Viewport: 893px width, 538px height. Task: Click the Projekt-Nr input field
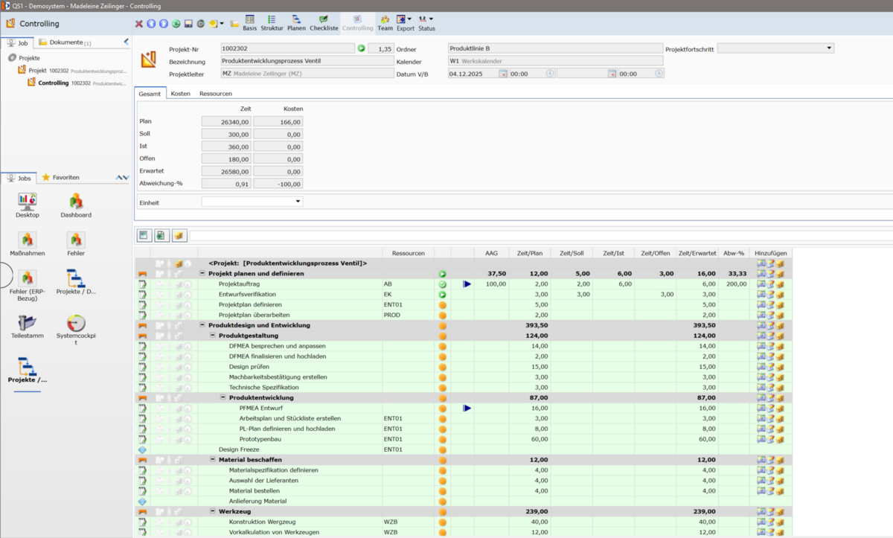click(287, 48)
